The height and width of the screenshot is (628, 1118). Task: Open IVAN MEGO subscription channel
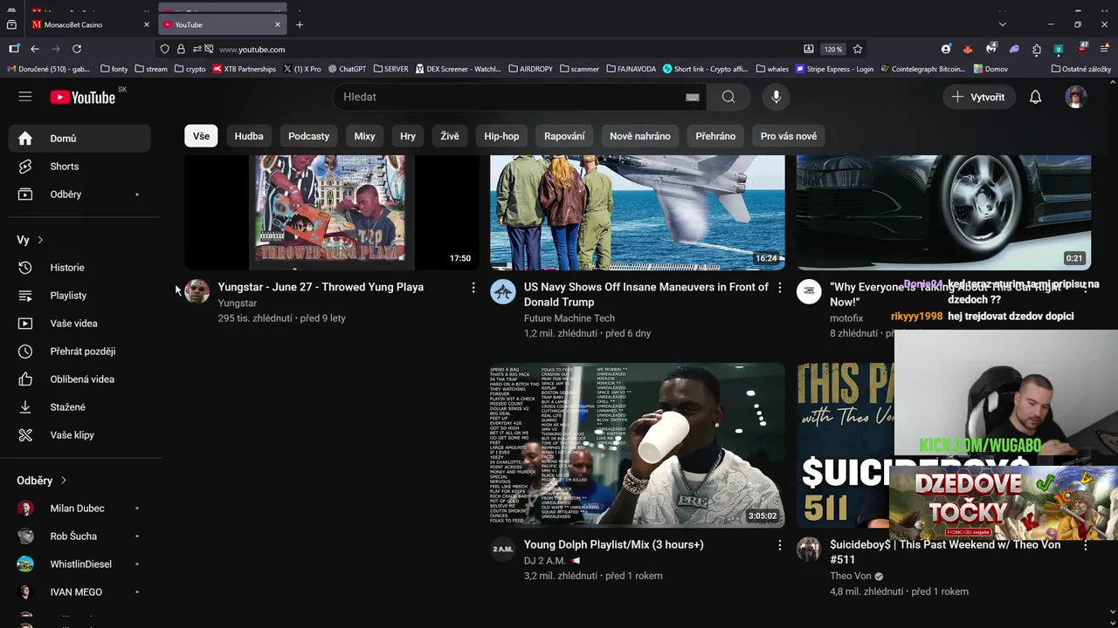pyautogui.click(x=79, y=592)
